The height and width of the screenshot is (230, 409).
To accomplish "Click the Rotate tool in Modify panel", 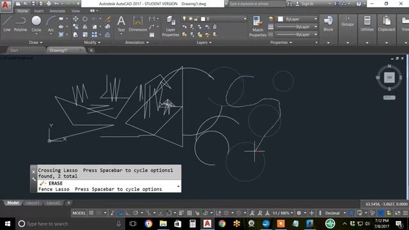I will point(85,19).
